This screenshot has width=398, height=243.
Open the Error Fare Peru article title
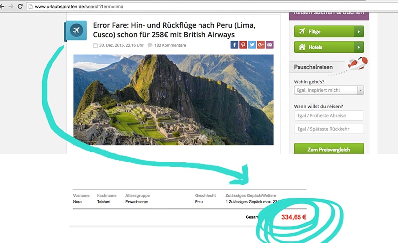[174, 30]
